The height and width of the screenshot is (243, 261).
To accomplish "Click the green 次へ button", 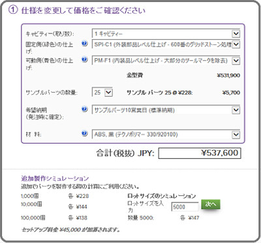I will click(211, 204).
